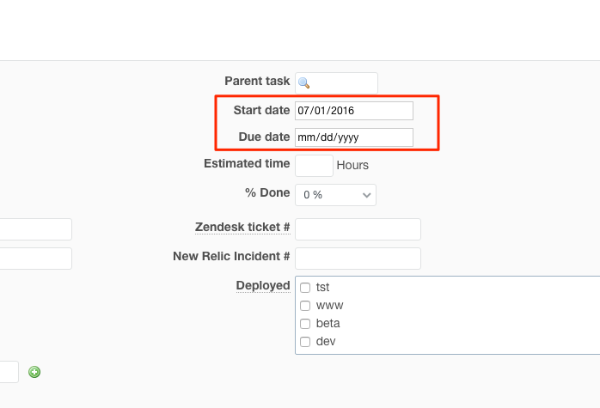Check the tst deployed checkbox

click(x=305, y=288)
